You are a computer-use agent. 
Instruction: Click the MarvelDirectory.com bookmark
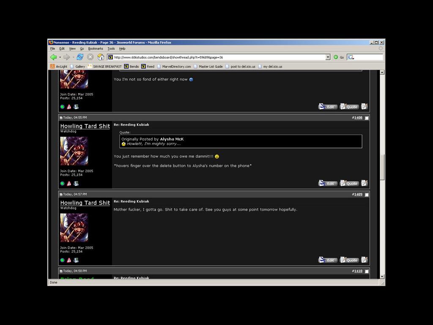click(176, 66)
